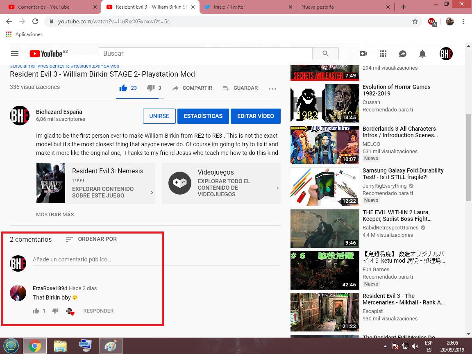Click the #ResidentEvil3 hashtag
Image resolution: width=472 pixels, height=354 pixels.
point(53,66)
